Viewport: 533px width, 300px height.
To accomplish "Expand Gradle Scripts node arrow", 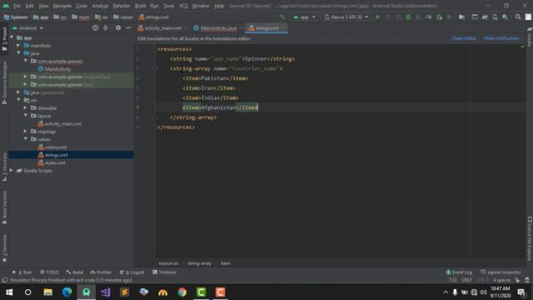I will pyautogui.click(x=12, y=170).
